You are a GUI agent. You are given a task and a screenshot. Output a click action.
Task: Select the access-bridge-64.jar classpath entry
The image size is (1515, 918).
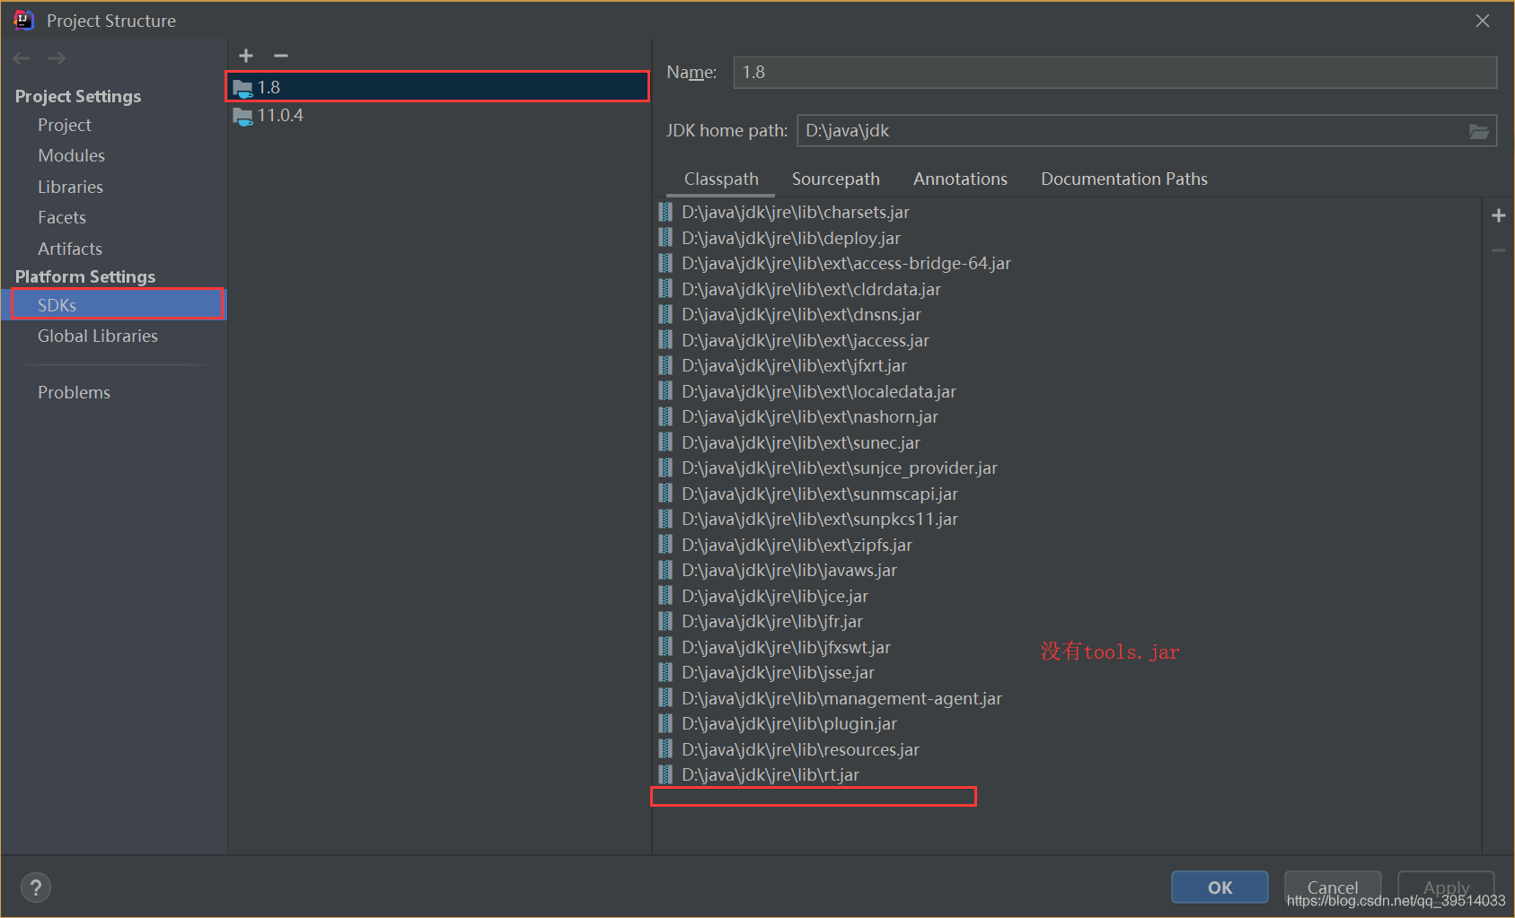(846, 263)
